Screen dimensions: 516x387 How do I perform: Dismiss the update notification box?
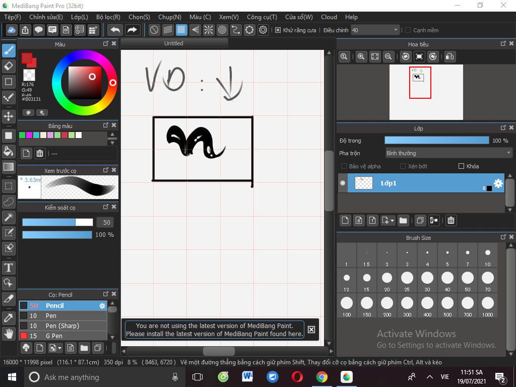point(311,330)
